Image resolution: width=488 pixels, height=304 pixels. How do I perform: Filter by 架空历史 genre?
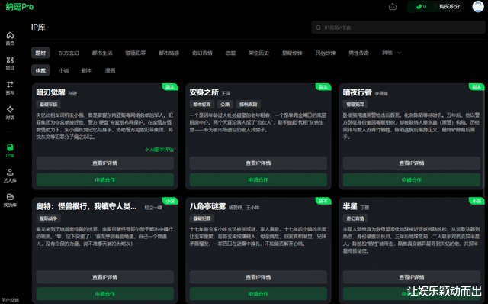tap(258, 53)
